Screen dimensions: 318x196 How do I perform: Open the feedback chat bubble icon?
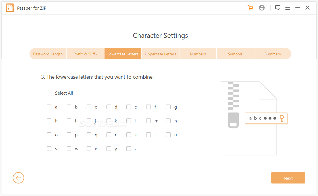[278, 8]
